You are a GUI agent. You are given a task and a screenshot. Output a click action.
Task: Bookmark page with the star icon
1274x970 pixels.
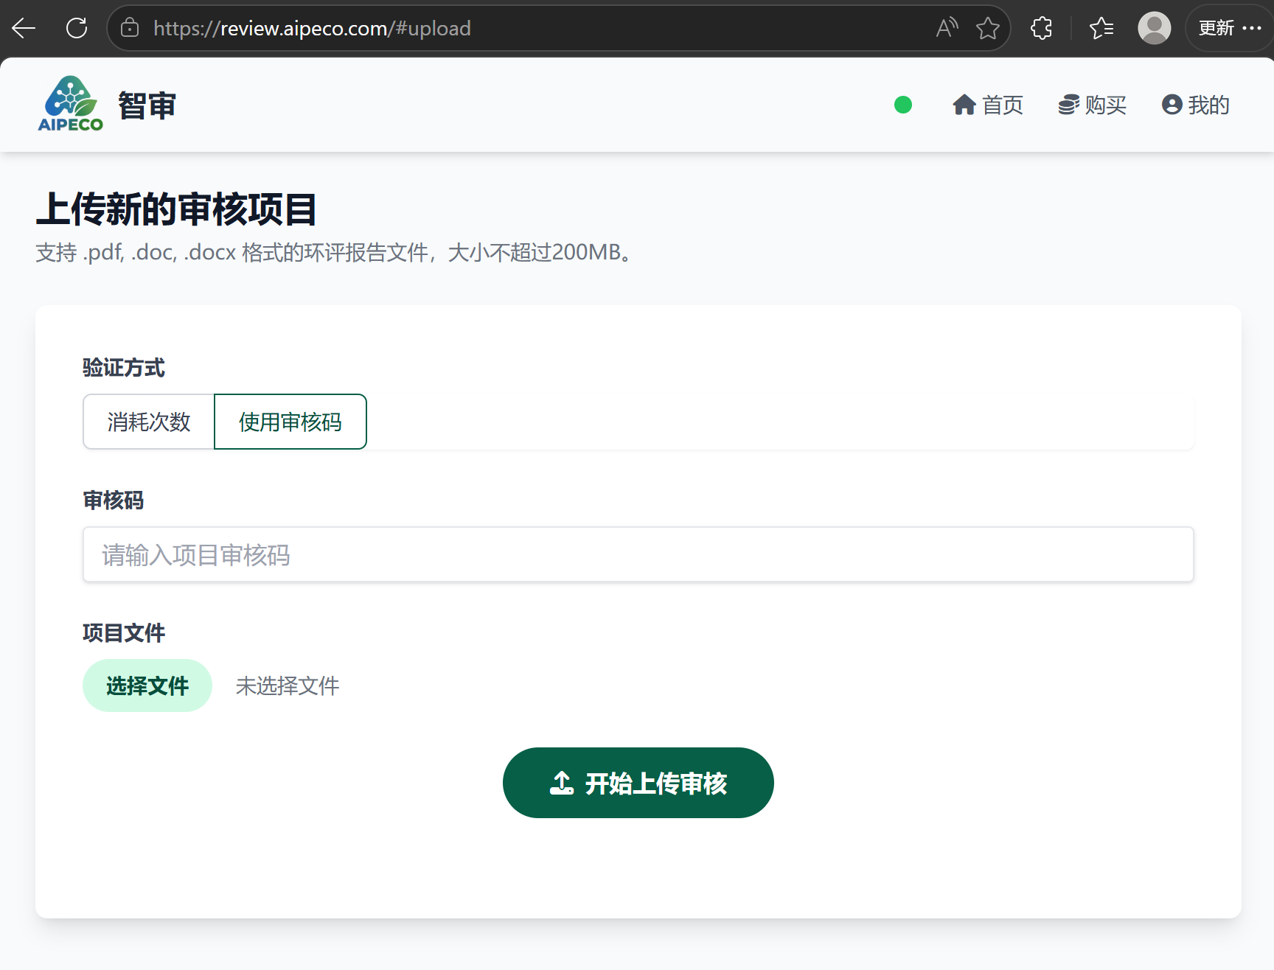987,28
